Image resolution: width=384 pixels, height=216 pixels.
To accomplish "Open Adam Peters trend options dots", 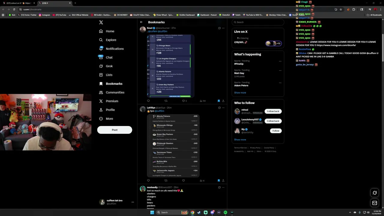I will (280, 83).
